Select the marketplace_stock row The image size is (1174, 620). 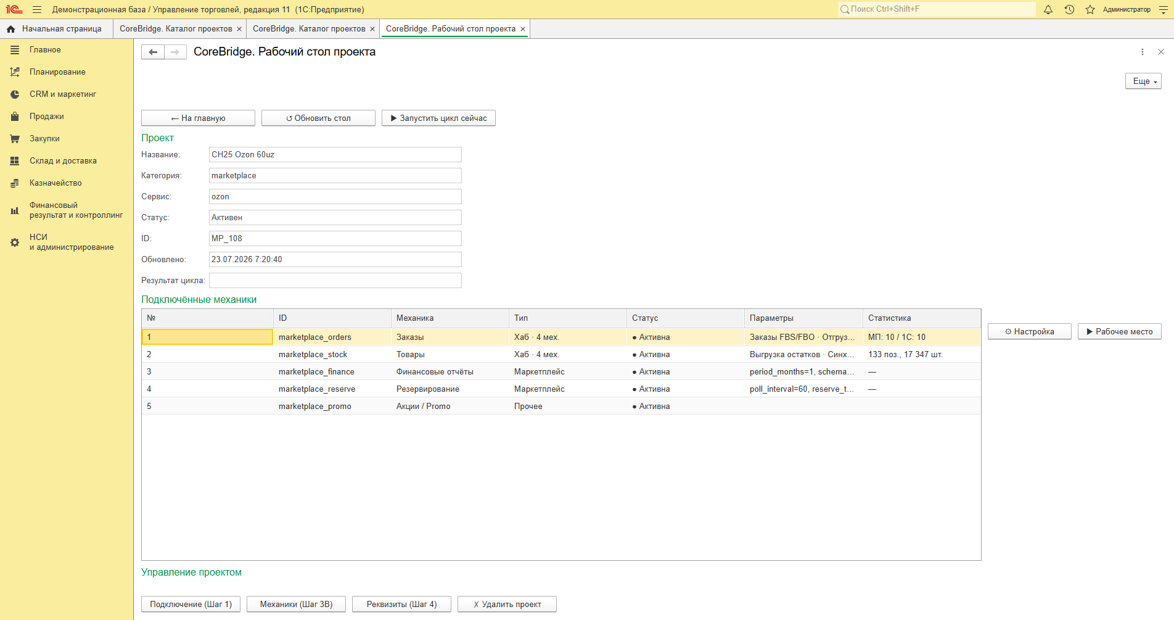(561, 354)
